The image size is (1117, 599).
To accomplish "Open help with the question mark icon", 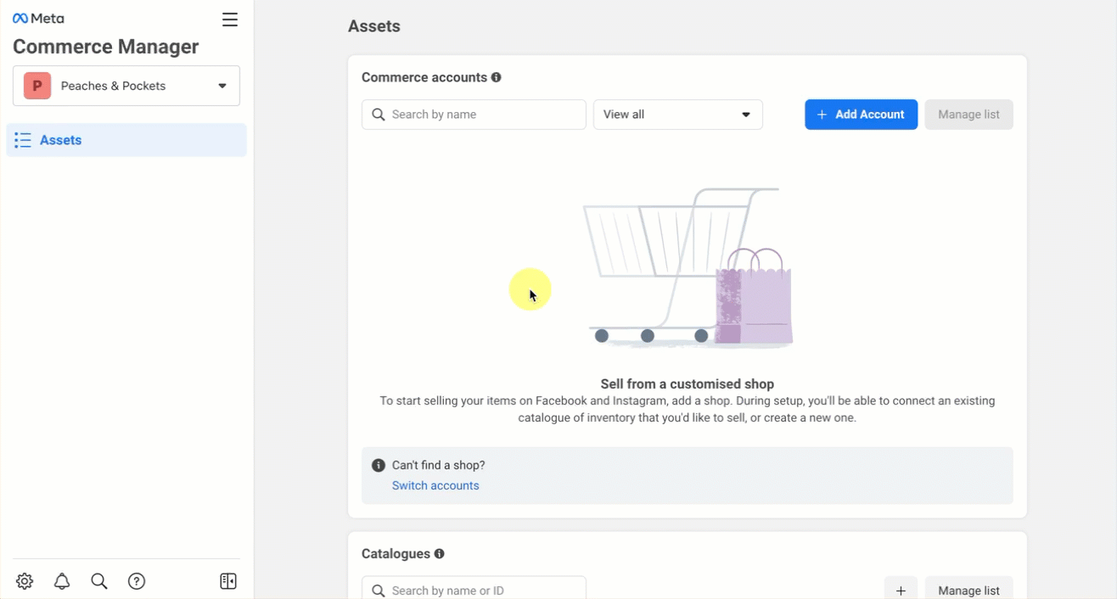I will coord(137,581).
